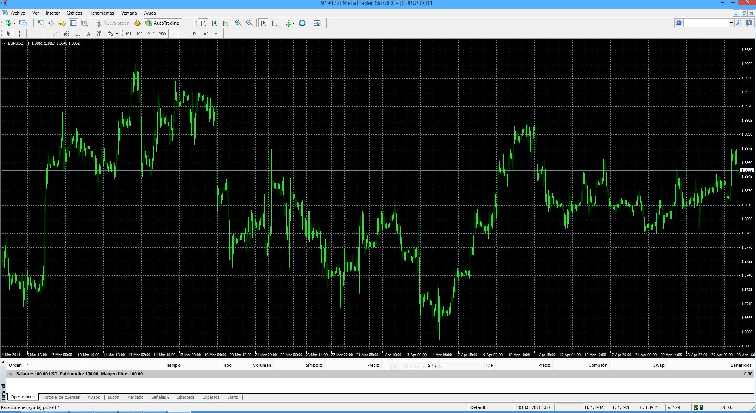Open the Templates icon
Screen dimensions: 756x413
[317, 23]
